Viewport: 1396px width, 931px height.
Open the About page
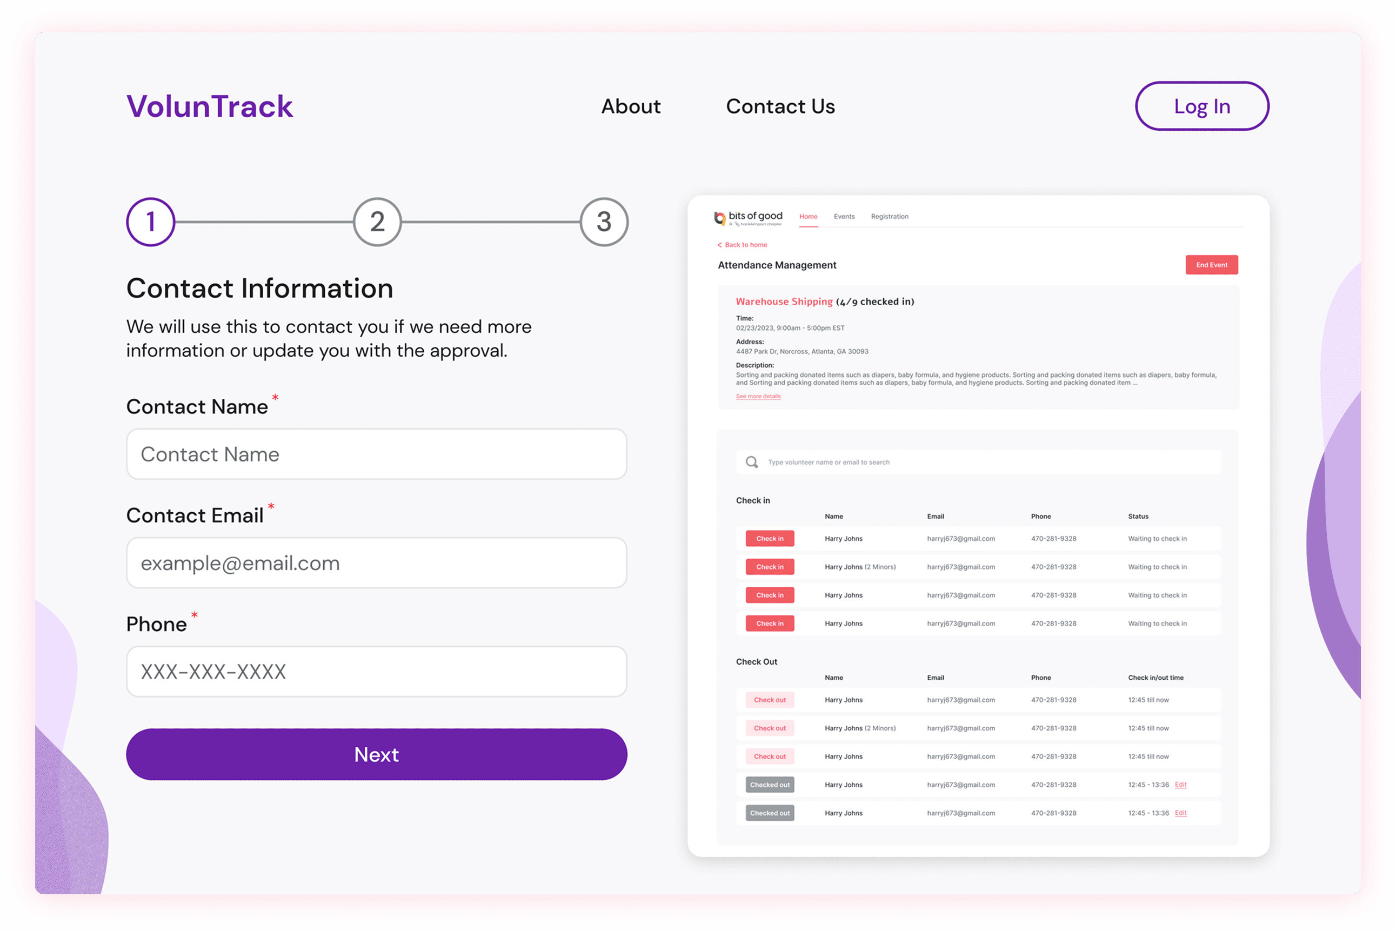631,106
